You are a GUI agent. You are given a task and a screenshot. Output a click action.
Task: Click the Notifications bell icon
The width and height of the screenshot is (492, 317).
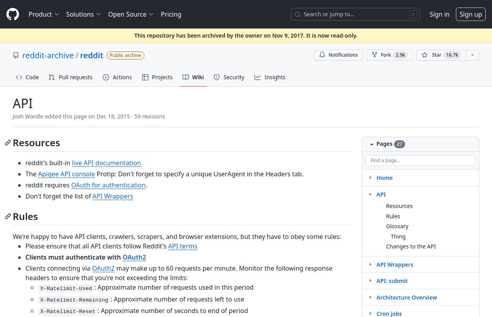point(322,55)
